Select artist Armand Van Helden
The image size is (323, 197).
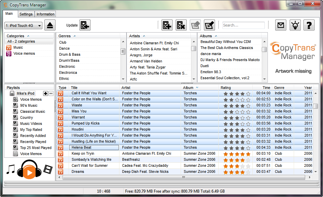tap(146, 61)
